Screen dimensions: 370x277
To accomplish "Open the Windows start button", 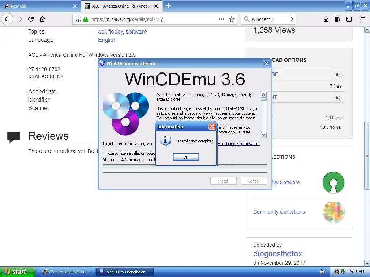I will (x=17, y=272).
